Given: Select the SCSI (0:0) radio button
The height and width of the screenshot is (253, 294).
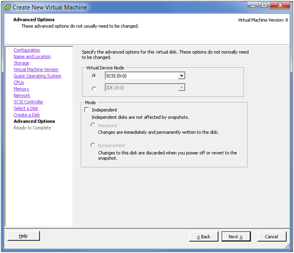Looking at the screenshot, I should [94, 76].
